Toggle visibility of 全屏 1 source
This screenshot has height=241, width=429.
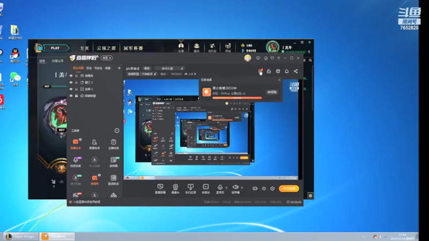(71, 89)
